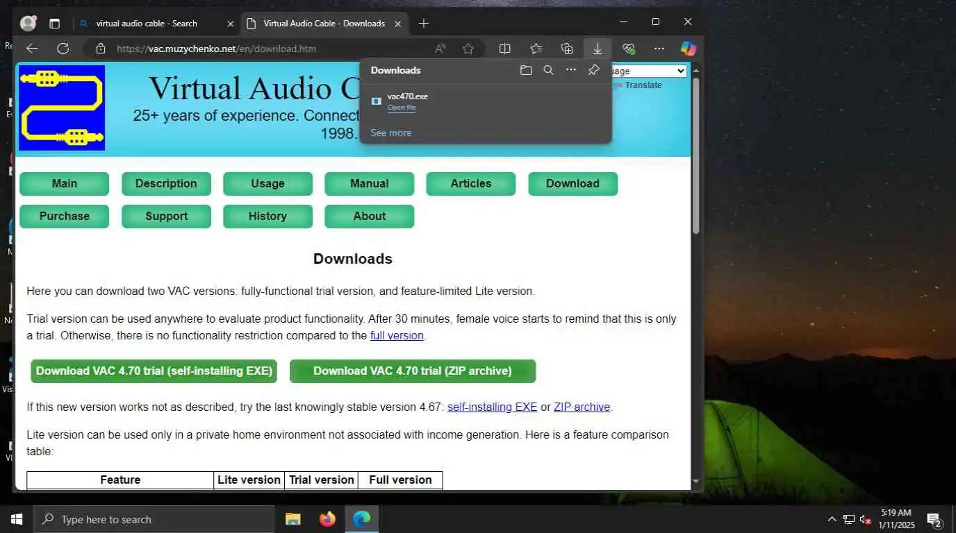
Task: Search downloads with magnifier icon
Action: click(x=548, y=70)
